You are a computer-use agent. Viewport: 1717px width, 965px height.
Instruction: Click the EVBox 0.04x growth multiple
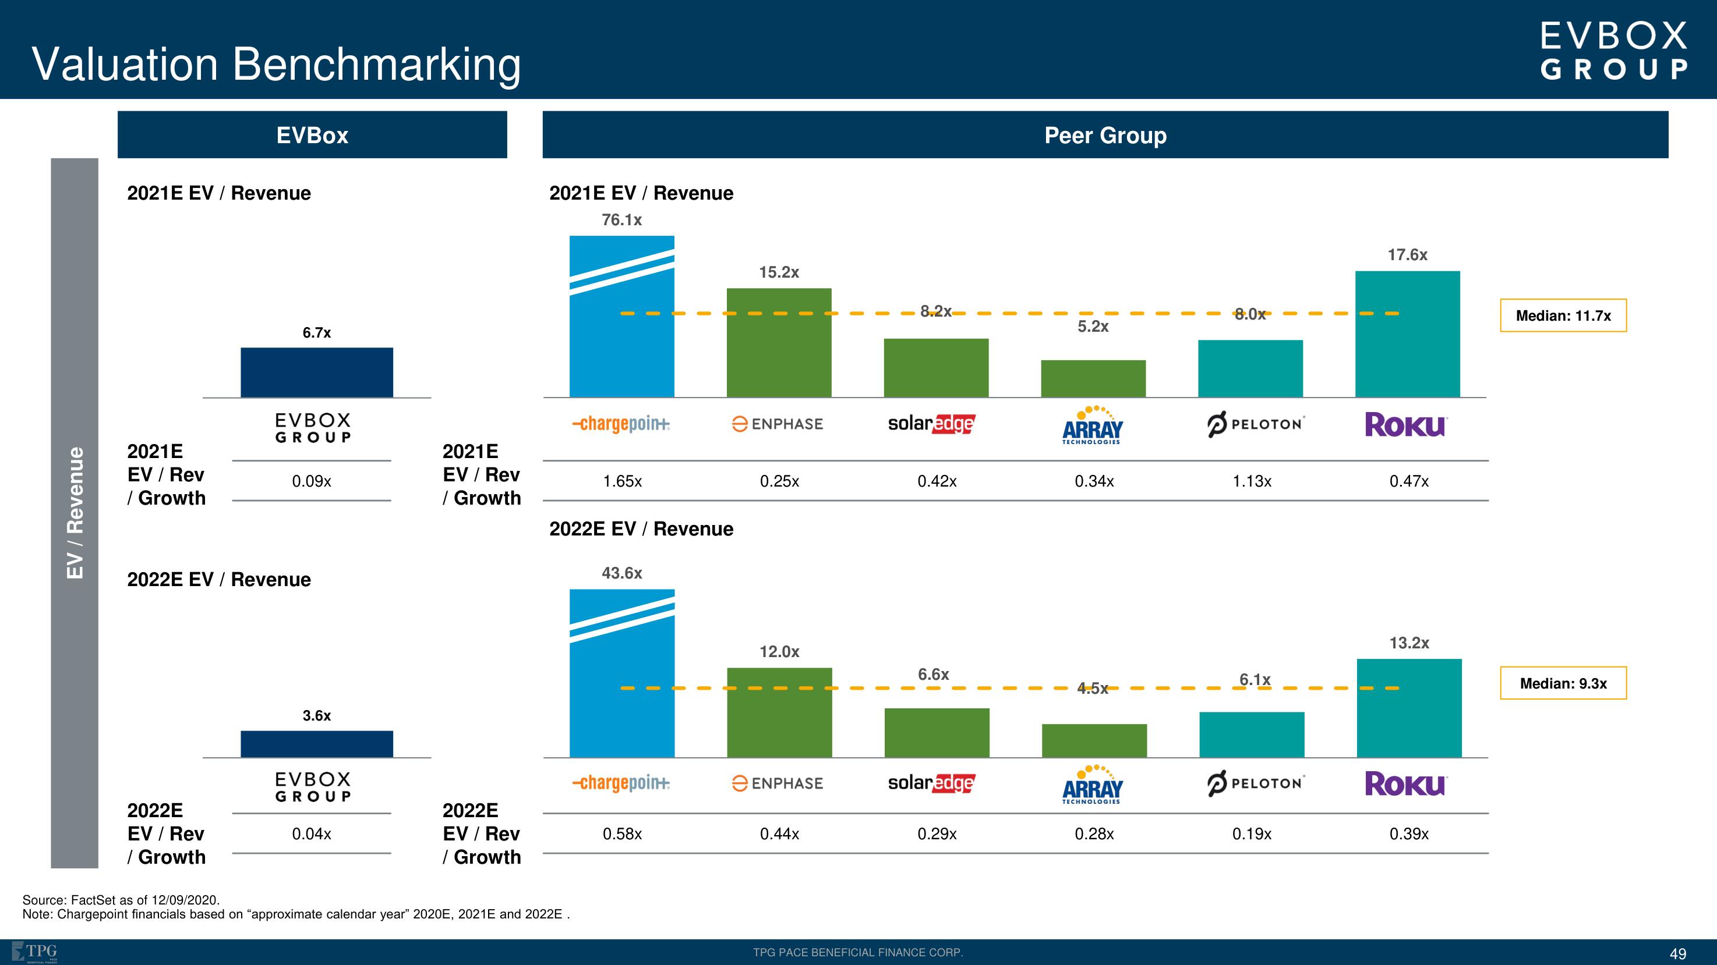311,834
